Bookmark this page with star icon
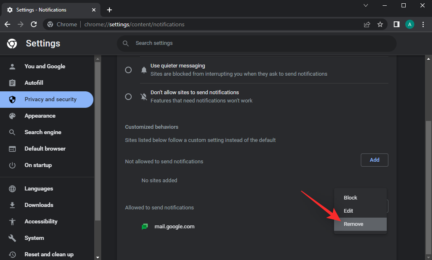432x260 pixels. tap(380, 24)
